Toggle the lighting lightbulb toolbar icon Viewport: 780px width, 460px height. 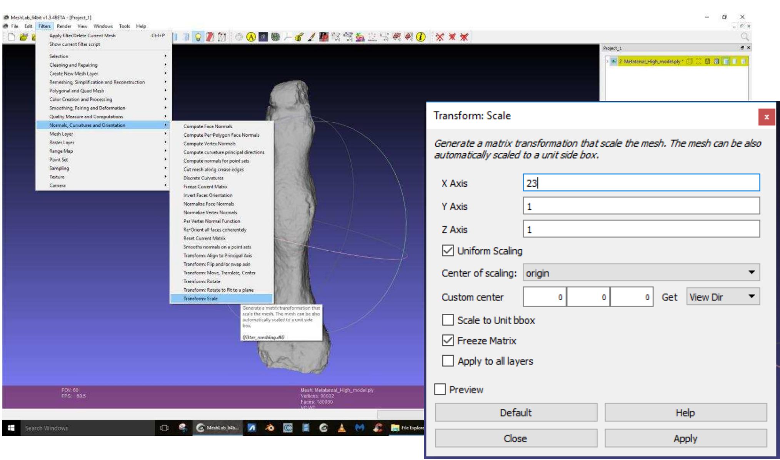[x=198, y=38]
